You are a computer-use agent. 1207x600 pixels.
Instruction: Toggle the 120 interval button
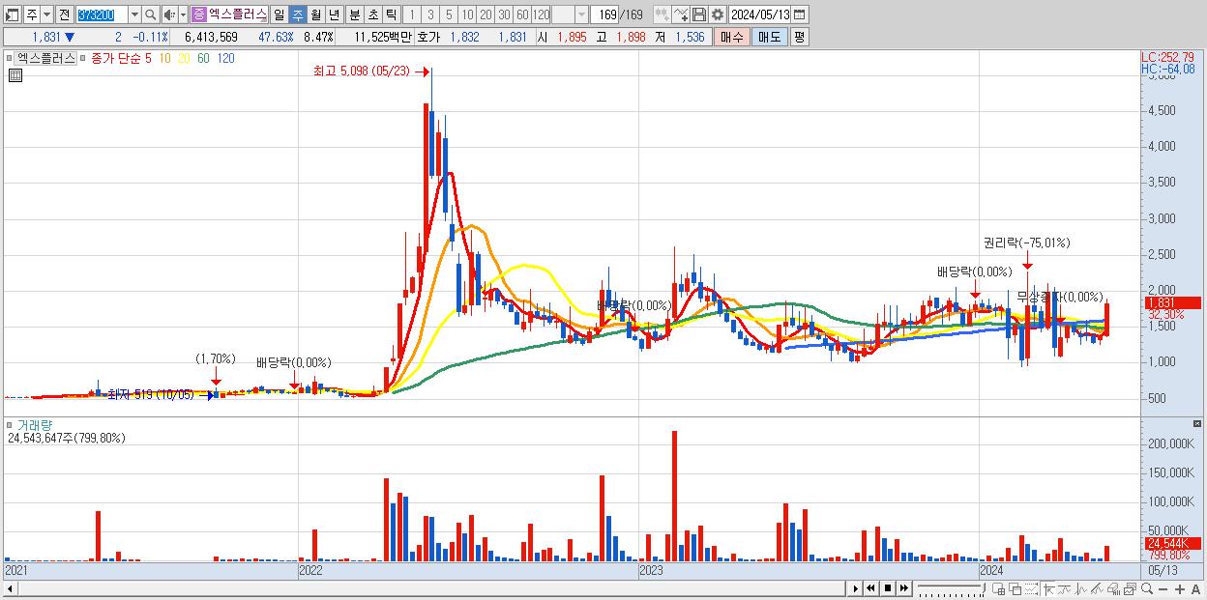tap(542, 14)
